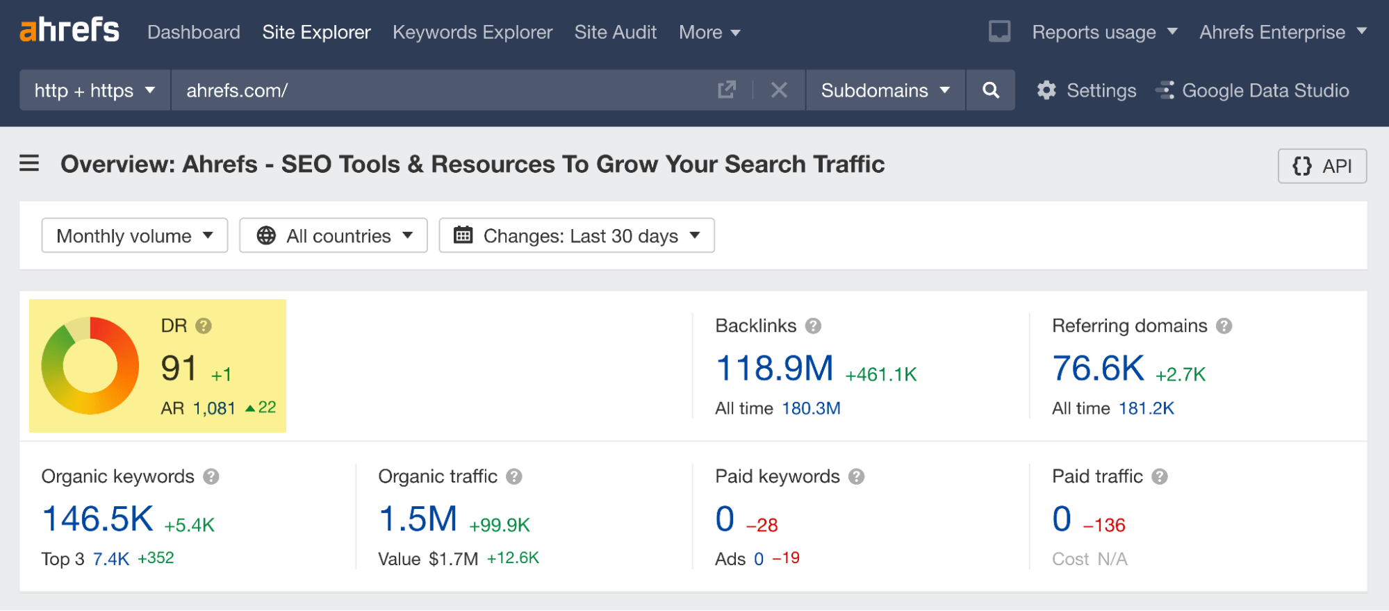Click the API curly braces button
The width and height of the screenshot is (1389, 611).
(x=1322, y=166)
